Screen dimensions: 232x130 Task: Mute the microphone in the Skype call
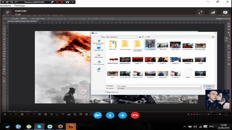(110, 115)
